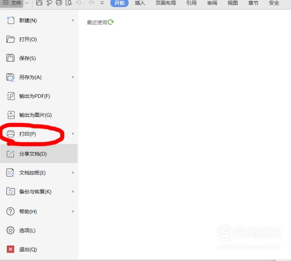Choose 打开(O) menu entry
This screenshot has width=291, height=261.
point(39,40)
